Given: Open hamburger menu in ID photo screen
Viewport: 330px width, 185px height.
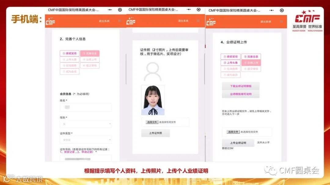Looking at the screenshot, I should [198, 21].
